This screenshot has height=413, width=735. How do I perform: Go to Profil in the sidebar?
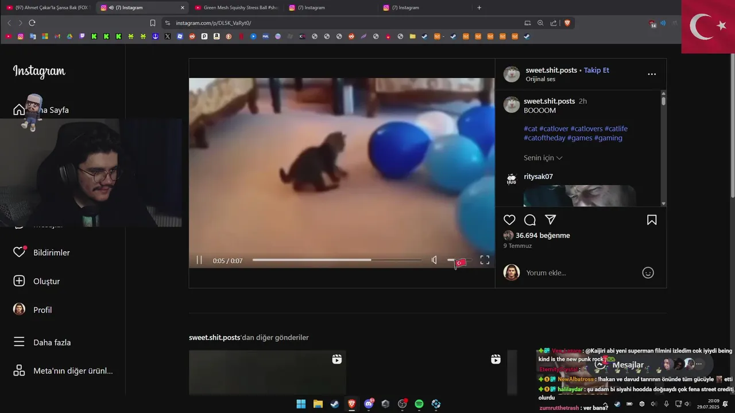[x=33, y=310]
